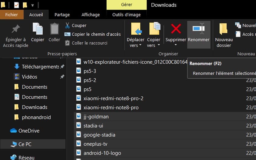This screenshot has width=256, height=160.
Task: Open the Fichier menu
Action: (x=12, y=15)
